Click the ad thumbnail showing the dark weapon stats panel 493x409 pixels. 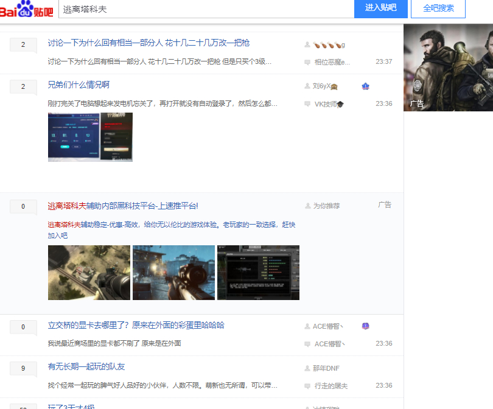coord(258,273)
